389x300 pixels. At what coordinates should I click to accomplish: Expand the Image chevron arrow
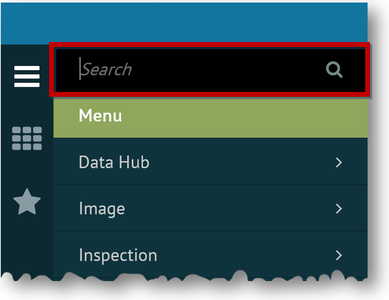(x=339, y=209)
